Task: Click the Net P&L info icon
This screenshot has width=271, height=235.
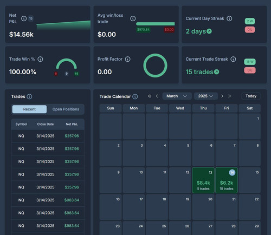Action: [x=24, y=18]
